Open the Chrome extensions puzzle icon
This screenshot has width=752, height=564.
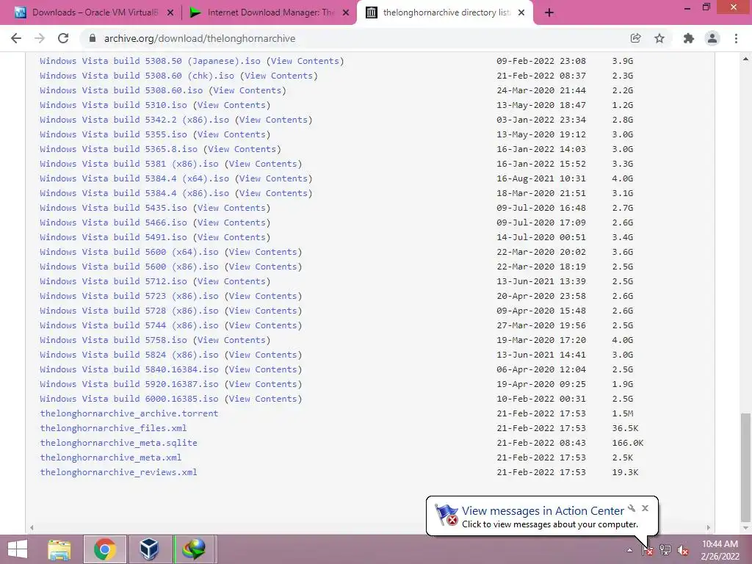coord(689,38)
